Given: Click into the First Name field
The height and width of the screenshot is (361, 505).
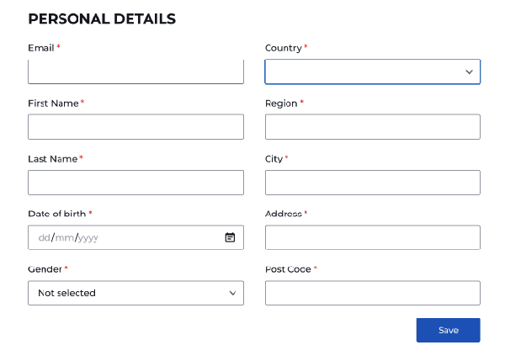Looking at the screenshot, I should pyautogui.click(x=136, y=127).
